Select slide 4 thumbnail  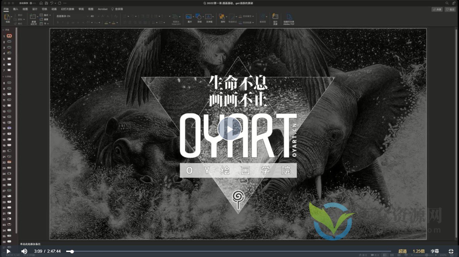[9, 53]
